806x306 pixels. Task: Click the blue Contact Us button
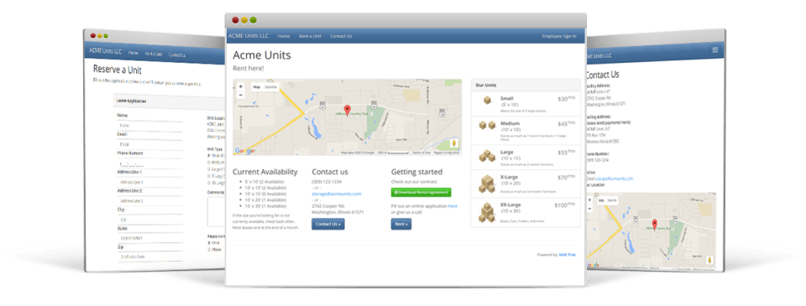328,224
